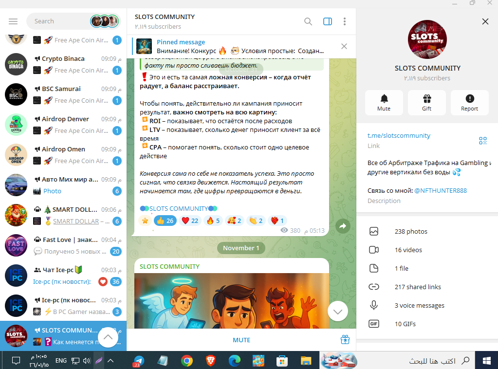
Task: Open the Airdrop Denver chat
Action: point(63,125)
